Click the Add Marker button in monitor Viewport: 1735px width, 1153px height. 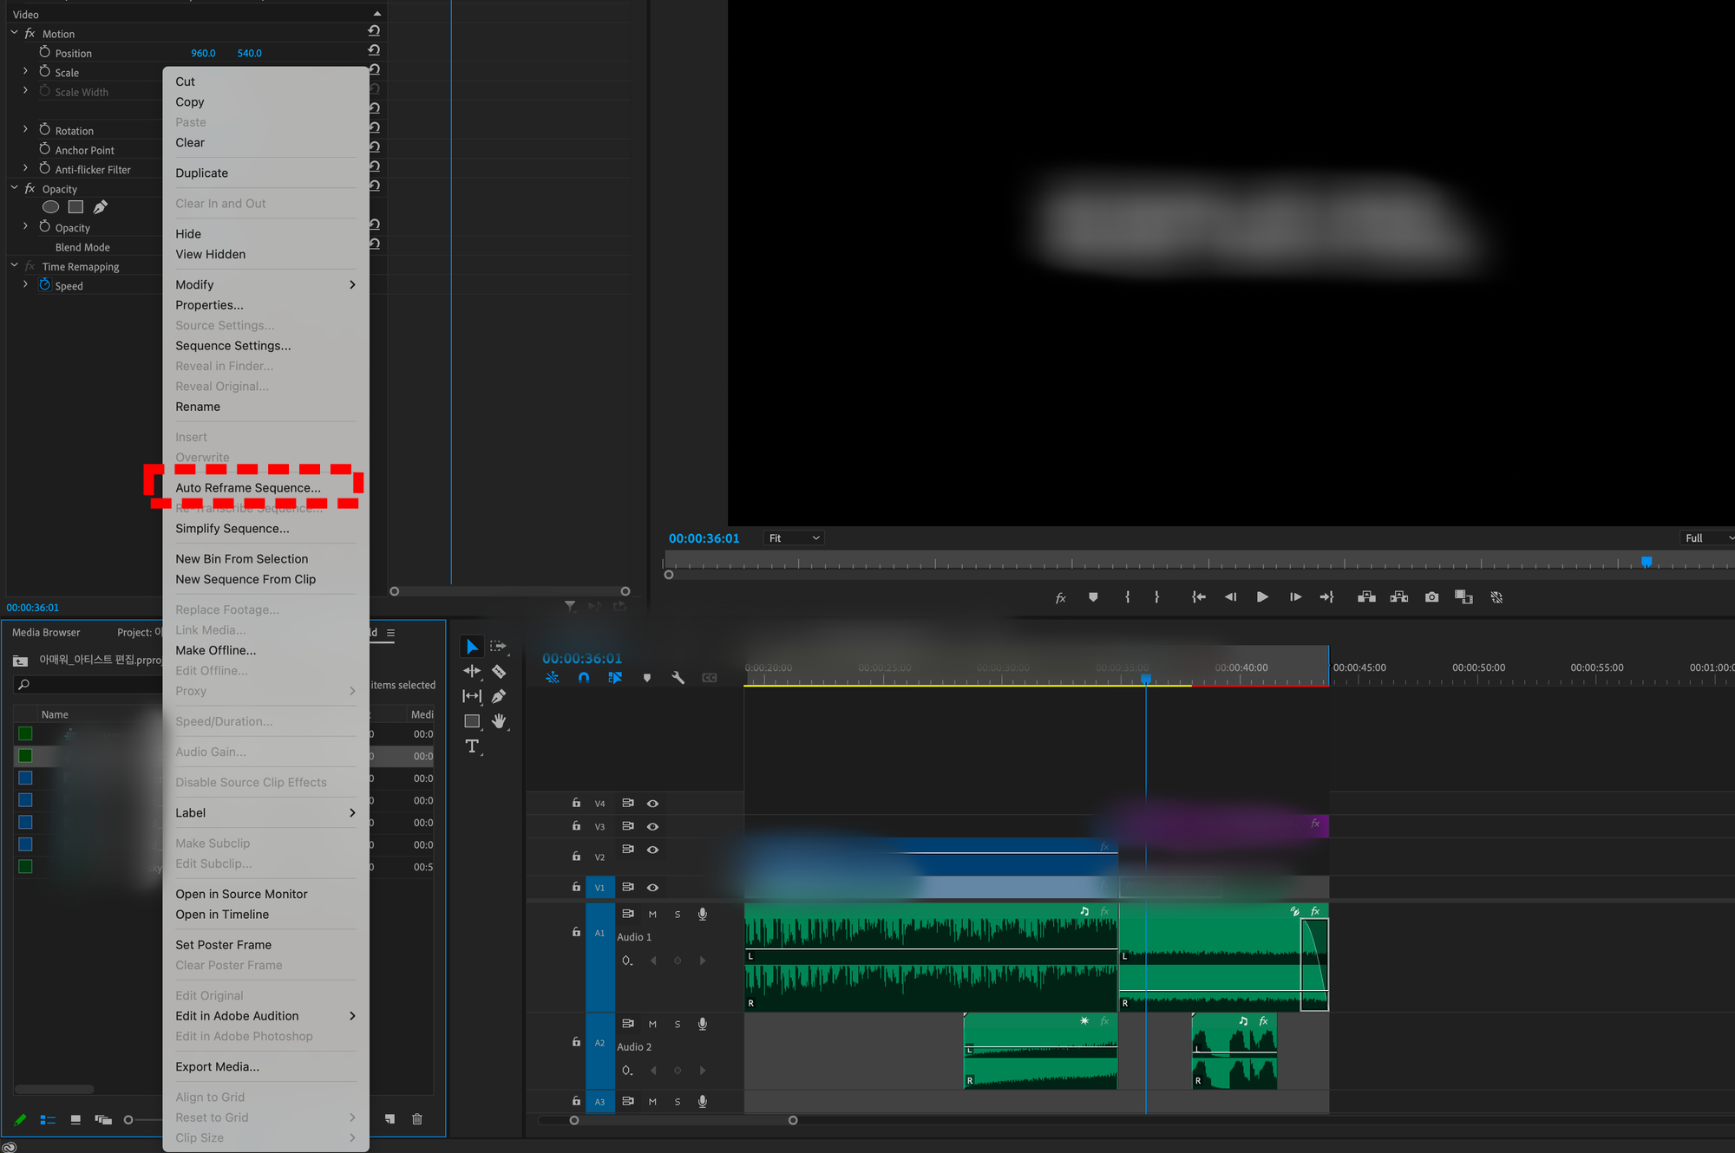click(x=1093, y=597)
